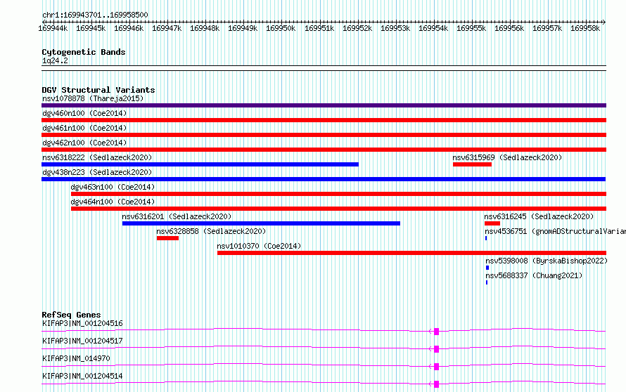Click the dgv461n100 (Coe2014) label

[84, 128]
